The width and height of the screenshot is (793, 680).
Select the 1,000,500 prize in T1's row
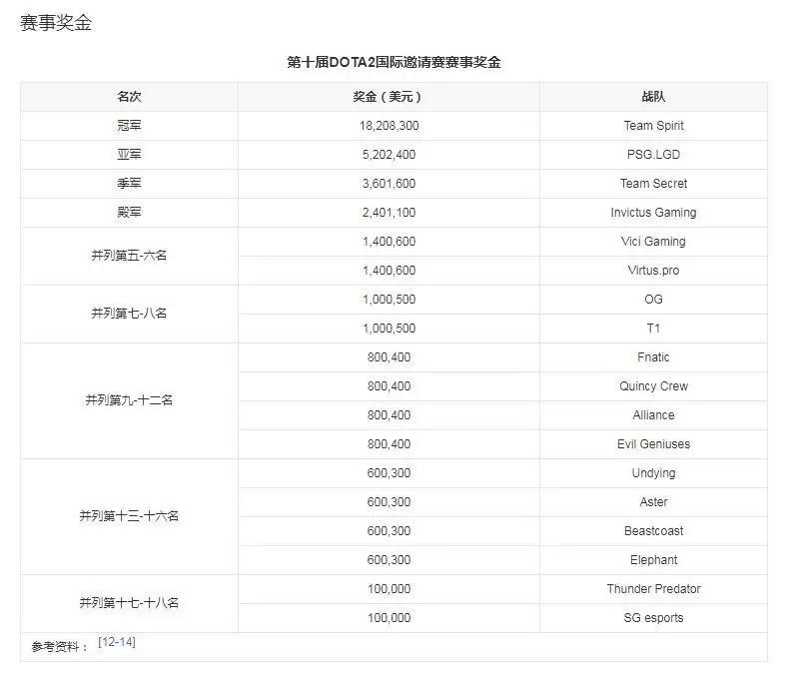click(x=389, y=329)
